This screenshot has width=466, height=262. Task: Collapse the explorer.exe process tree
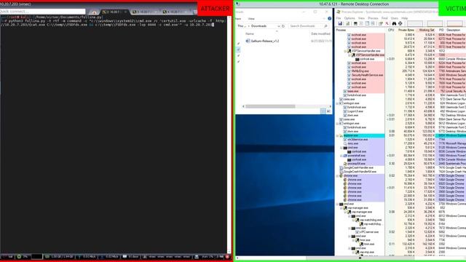coord(337,135)
